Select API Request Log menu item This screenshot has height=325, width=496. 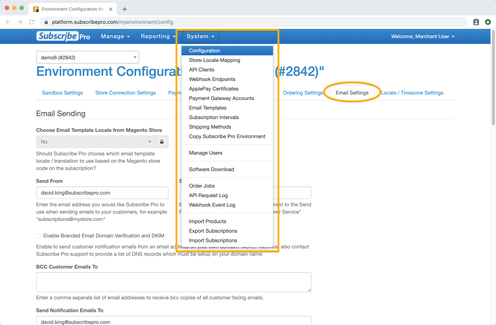point(227,195)
